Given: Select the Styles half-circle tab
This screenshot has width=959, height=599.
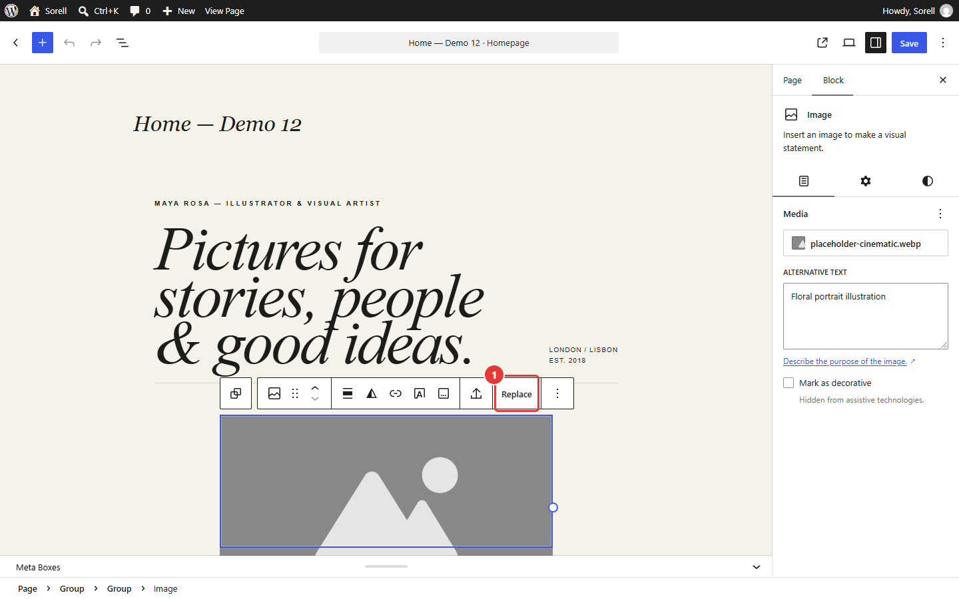Looking at the screenshot, I should (928, 181).
